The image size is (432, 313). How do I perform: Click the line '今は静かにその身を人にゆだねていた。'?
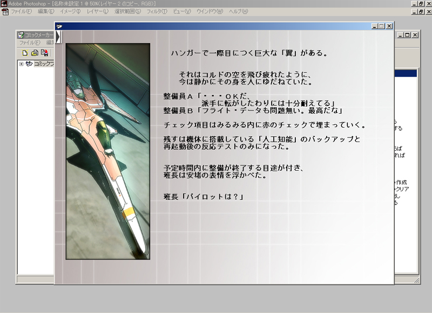(245, 81)
